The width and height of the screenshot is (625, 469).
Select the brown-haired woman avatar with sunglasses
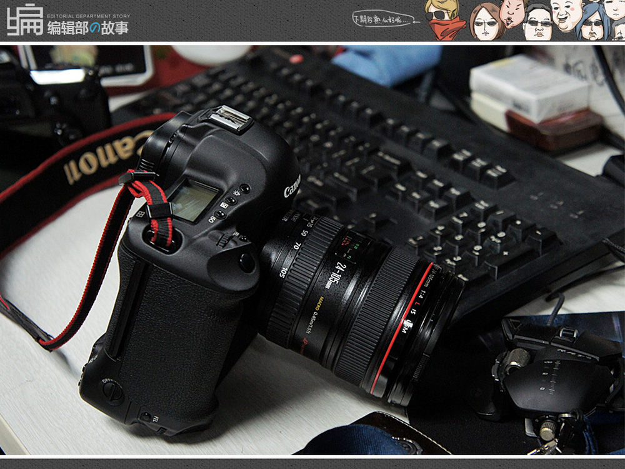tap(487, 21)
